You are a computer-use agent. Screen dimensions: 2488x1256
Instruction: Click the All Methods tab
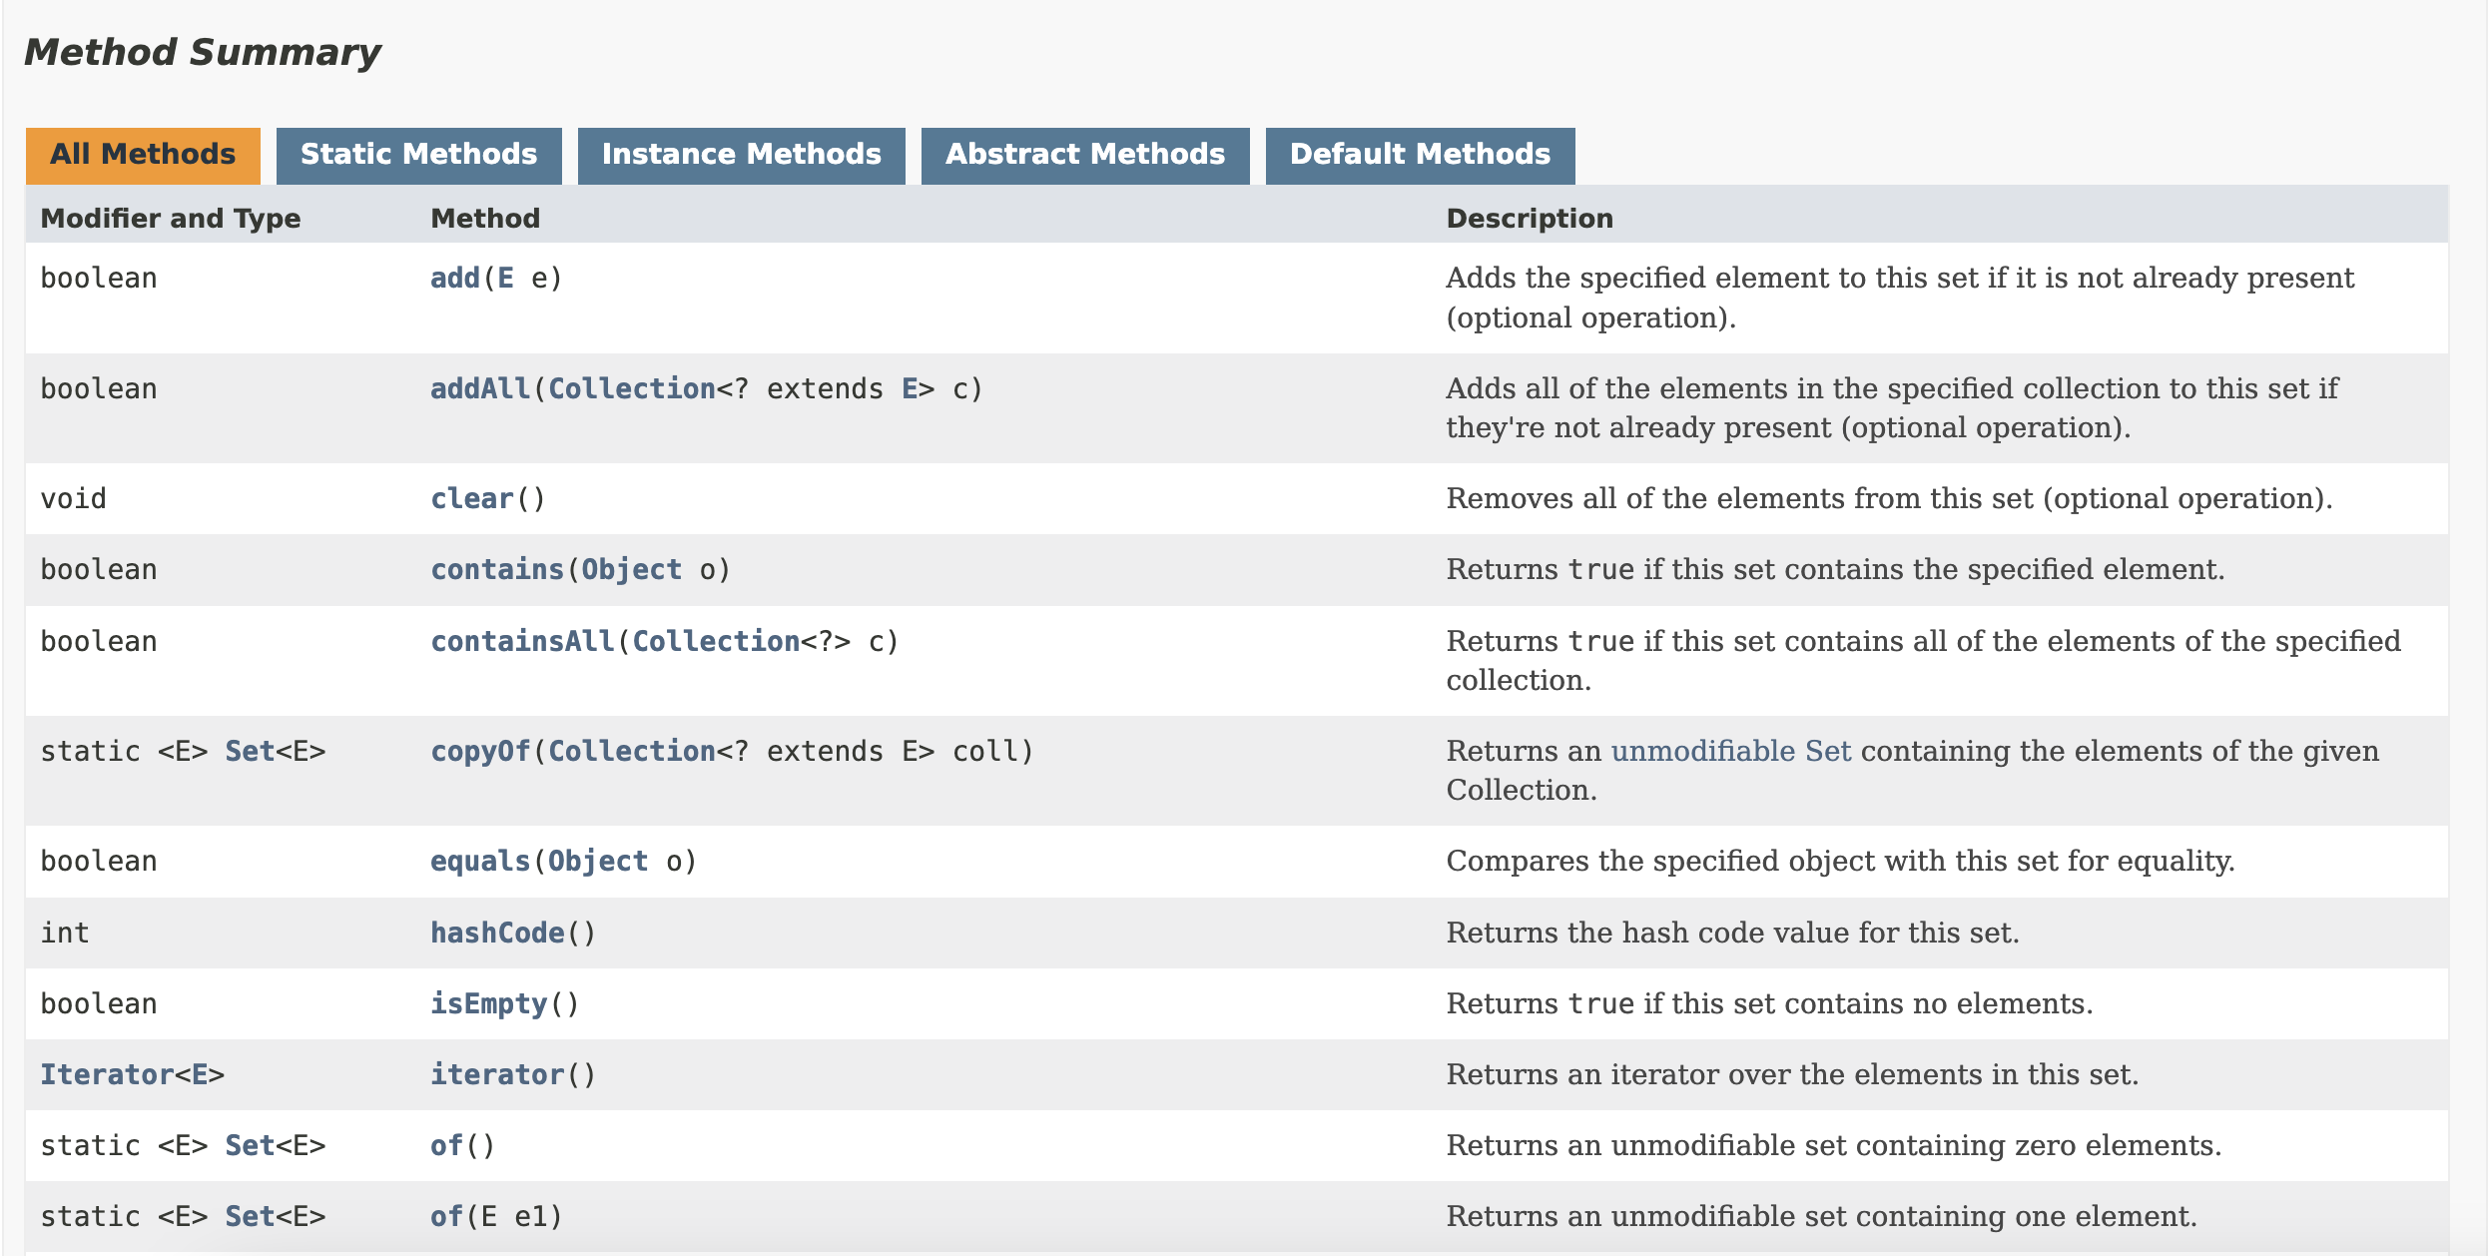coord(143,155)
